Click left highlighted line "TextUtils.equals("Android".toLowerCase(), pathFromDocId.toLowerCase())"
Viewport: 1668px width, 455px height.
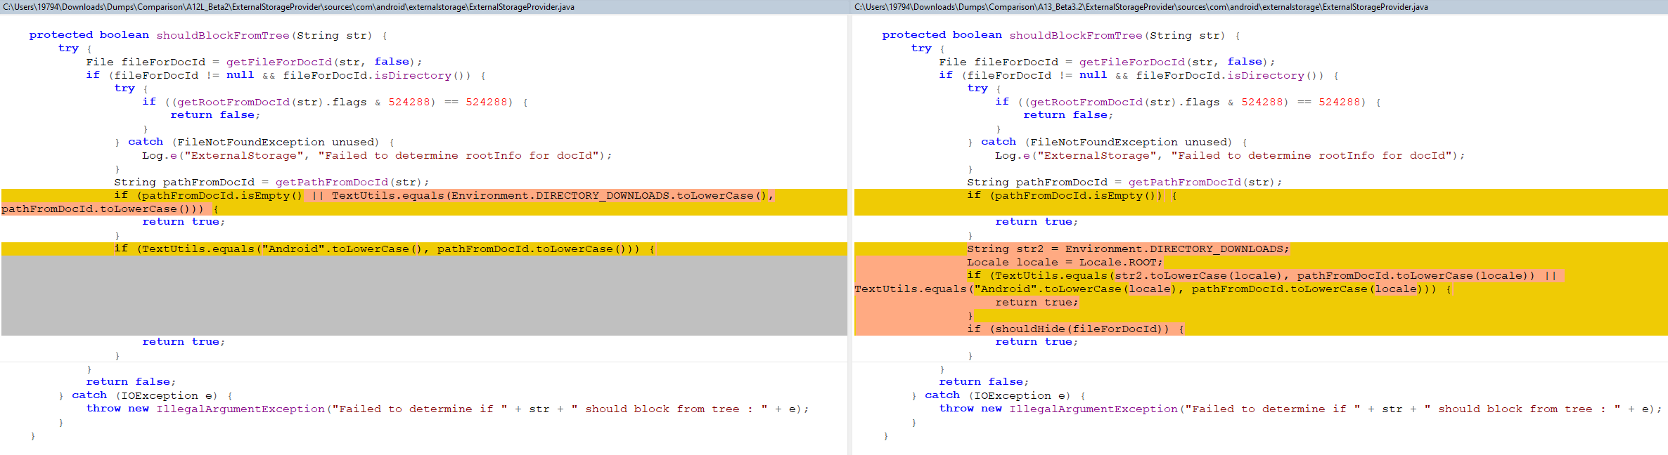tap(385, 249)
